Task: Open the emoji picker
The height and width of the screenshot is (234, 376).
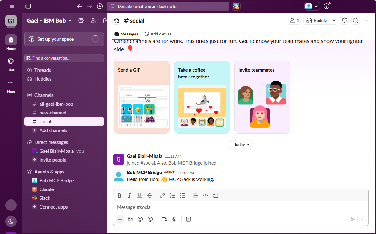Action: tap(140, 219)
